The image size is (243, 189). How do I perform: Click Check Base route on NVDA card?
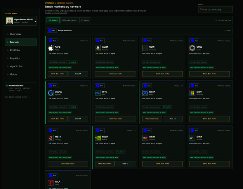click(105, 164)
